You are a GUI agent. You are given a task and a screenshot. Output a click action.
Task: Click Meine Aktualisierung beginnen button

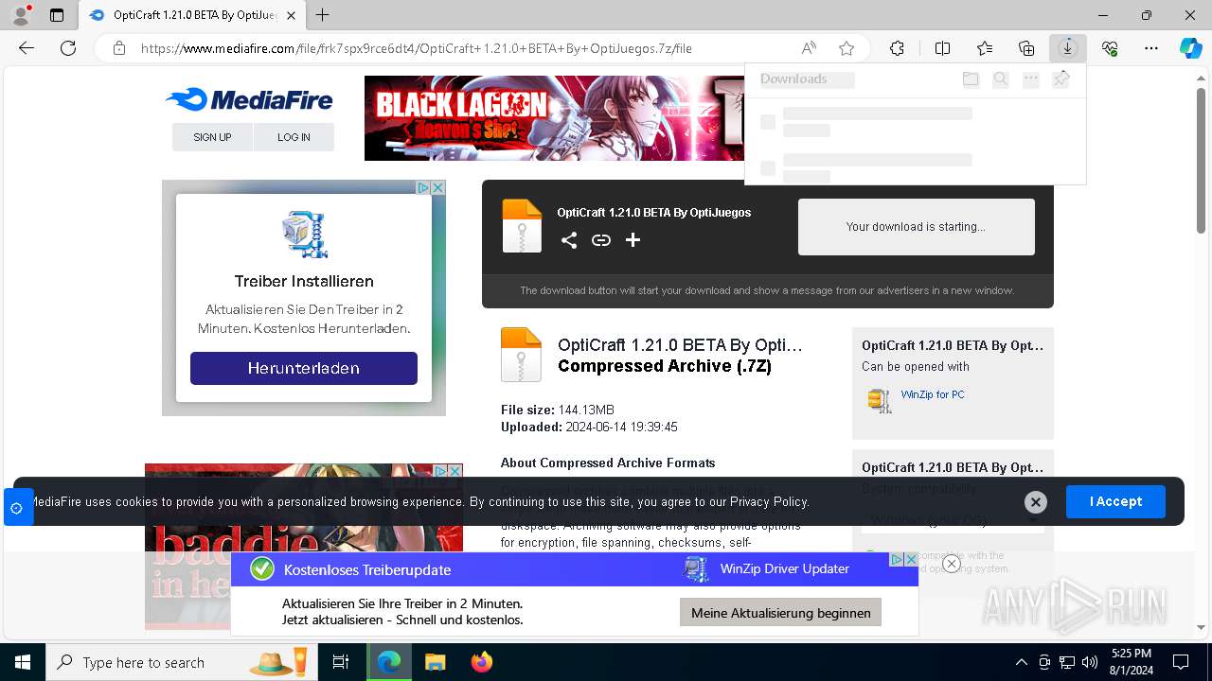(x=781, y=613)
